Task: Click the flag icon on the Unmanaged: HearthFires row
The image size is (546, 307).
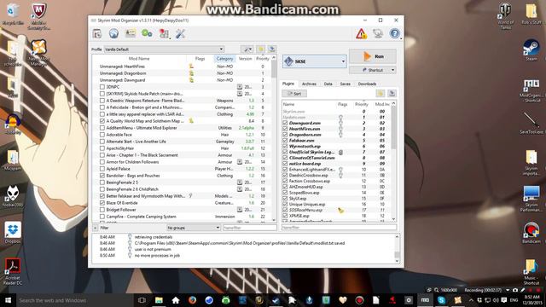Action: coord(191,67)
